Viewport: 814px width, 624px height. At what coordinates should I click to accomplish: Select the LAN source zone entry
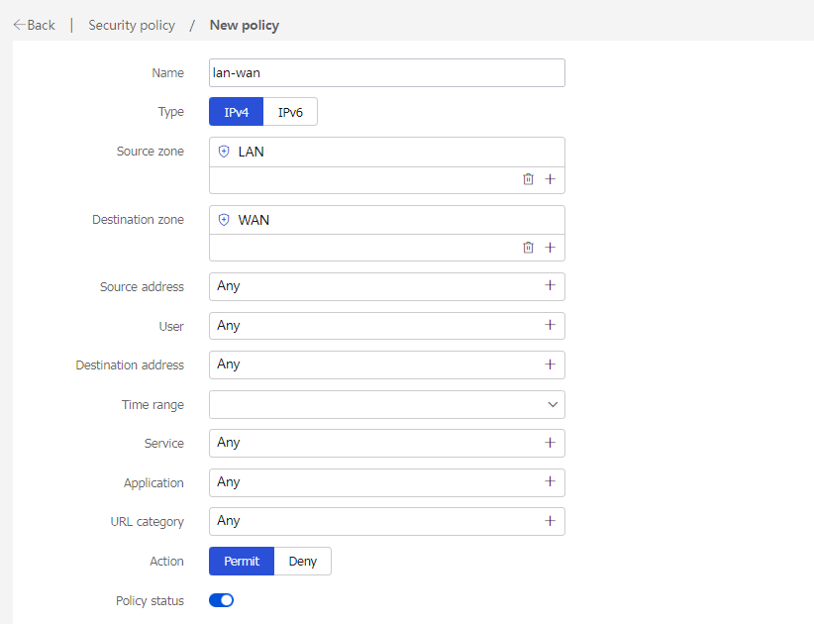pyautogui.click(x=387, y=152)
